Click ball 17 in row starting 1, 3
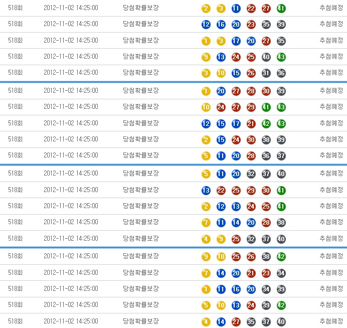This screenshot has height=328, width=347. [236, 41]
